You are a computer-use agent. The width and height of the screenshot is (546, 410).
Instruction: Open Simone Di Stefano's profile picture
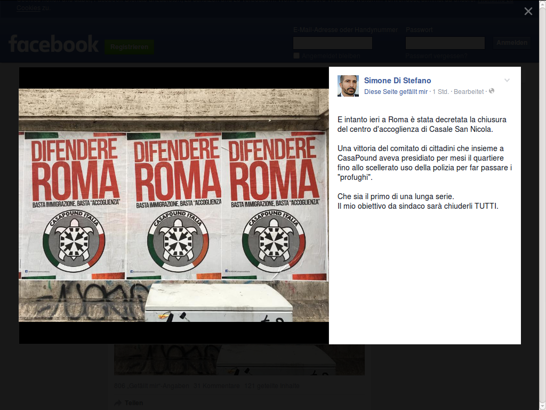pos(348,86)
